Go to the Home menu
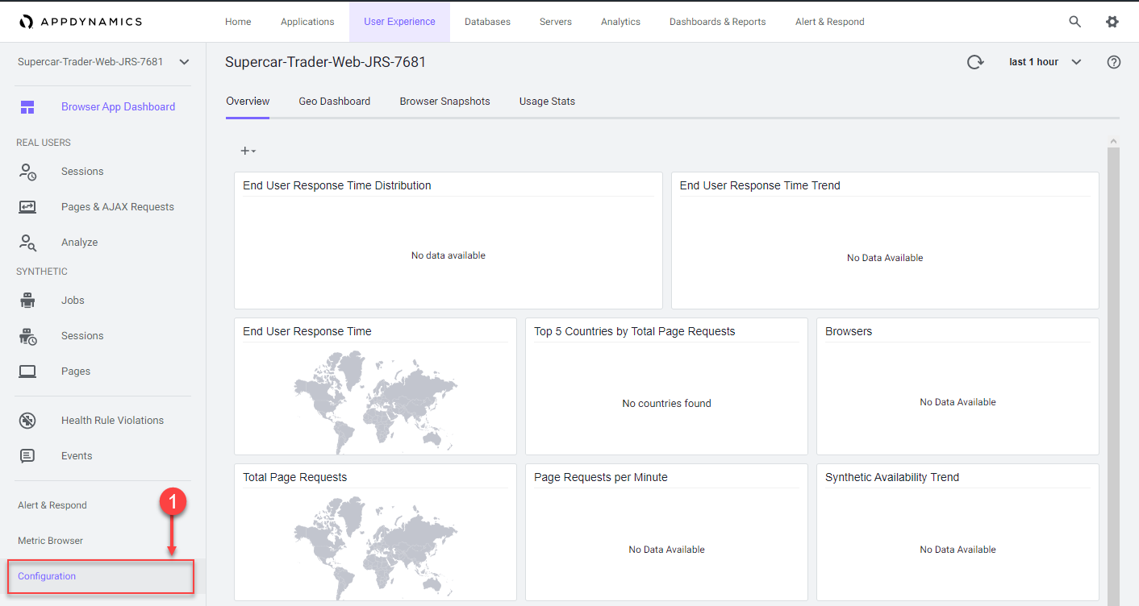The height and width of the screenshot is (606, 1139). 238,22
